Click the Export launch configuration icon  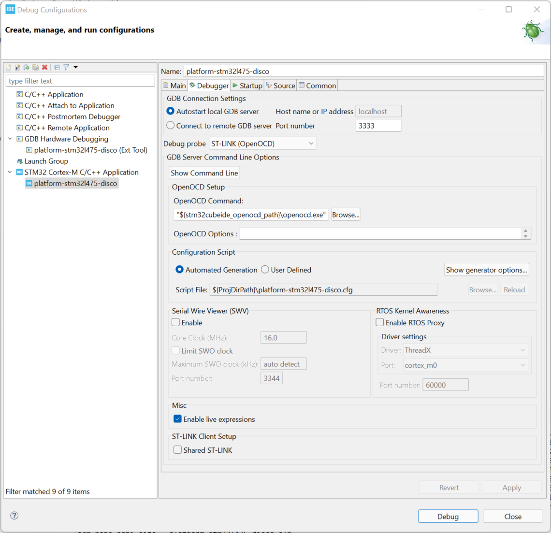[26, 68]
